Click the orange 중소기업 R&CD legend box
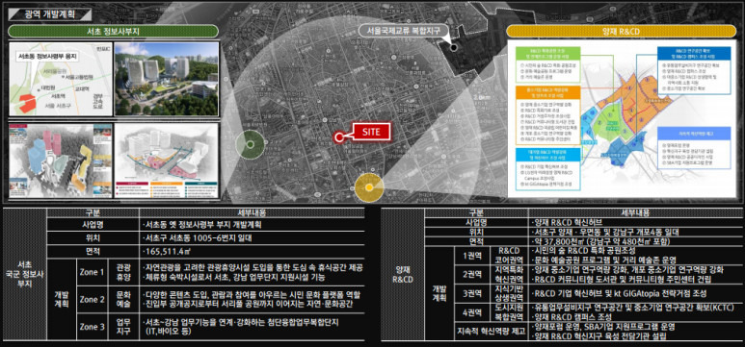This screenshot has height=347, width=745. (547, 115)
